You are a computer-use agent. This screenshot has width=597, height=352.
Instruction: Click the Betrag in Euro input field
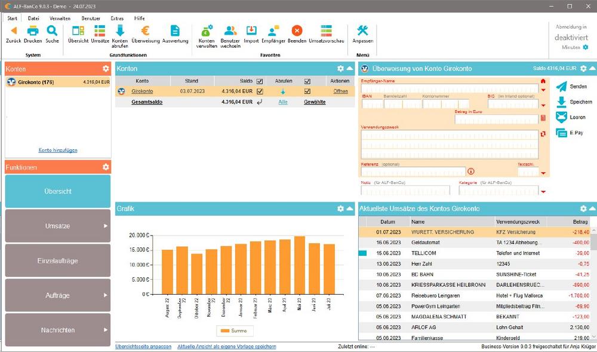click(x=496, y=119)
